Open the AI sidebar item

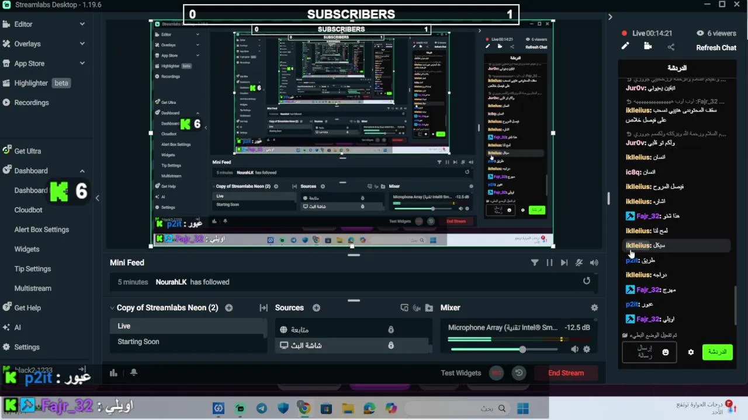(x=18, y=327)
